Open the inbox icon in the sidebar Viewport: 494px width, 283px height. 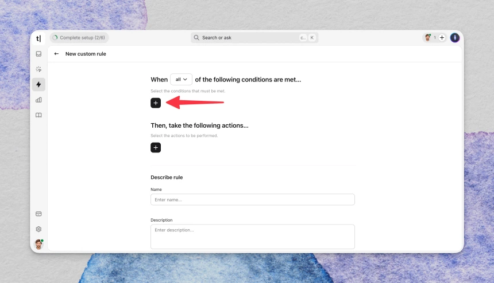38,54
